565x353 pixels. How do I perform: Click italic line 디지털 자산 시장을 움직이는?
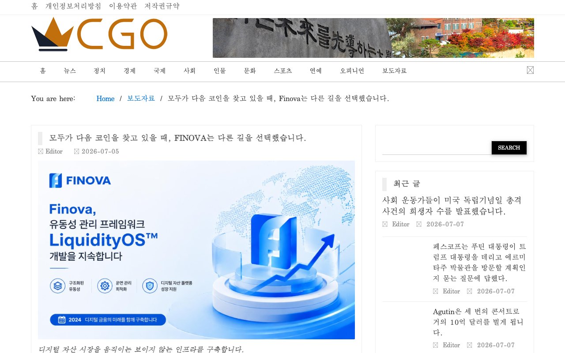coord(141,349)
